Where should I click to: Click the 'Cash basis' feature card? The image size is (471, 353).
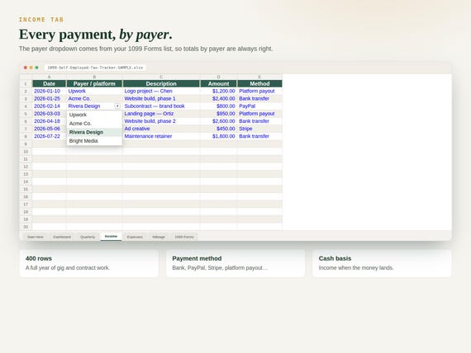coord(382,263)
